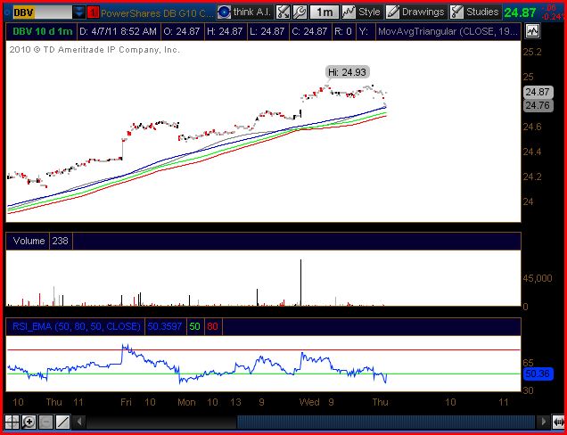This screenshot has width=567, height=435.
Task: Click the scroll right arrow
Action: coord(543,422)
